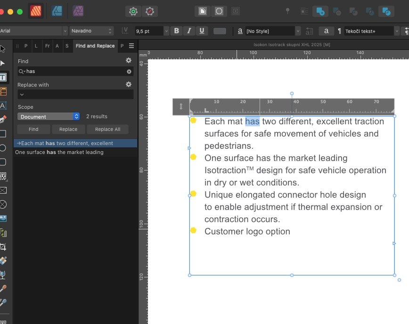Select the Picture Frame Rectangle tool
Viewport: 409px width, 324px height.
[3, 190]
